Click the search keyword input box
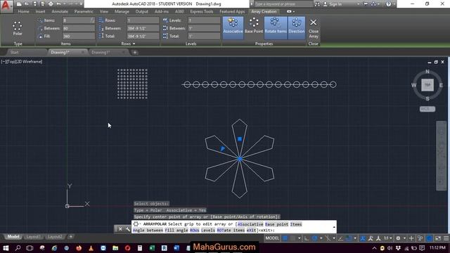The height and width of the screenshot is (253, 450). click(x=283, y=4)
